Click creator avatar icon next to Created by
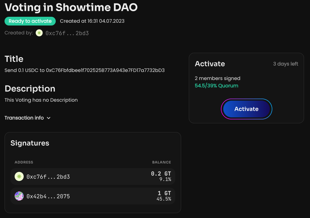The image size is (310, 218). [39, 33]
